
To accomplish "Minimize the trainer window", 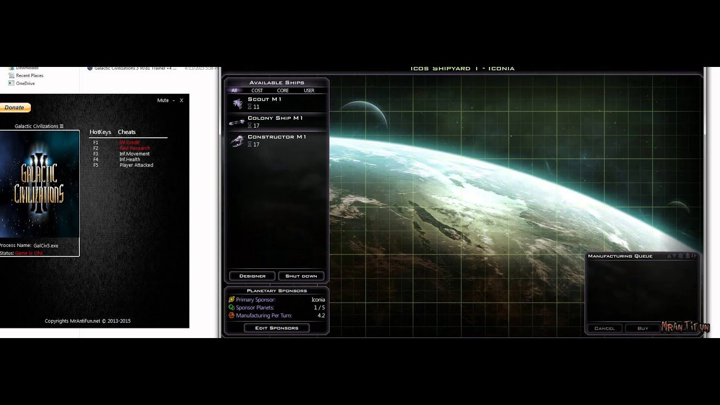I will 174,101.
